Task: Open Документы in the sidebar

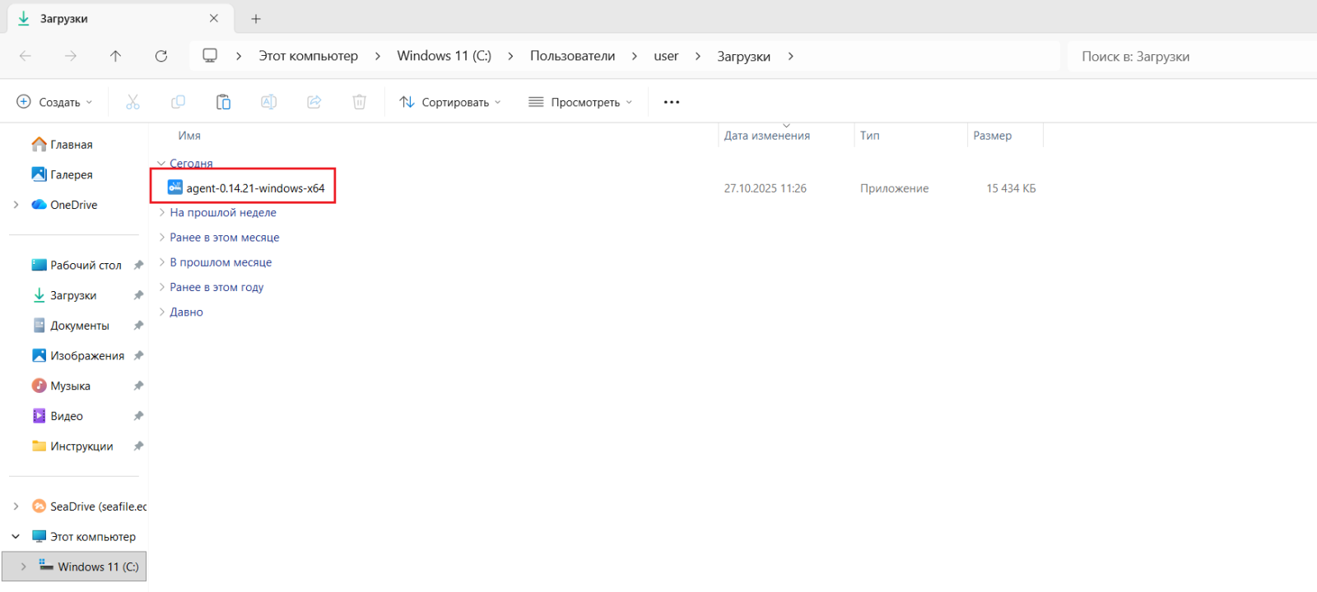Action: (x=79, y=326)
